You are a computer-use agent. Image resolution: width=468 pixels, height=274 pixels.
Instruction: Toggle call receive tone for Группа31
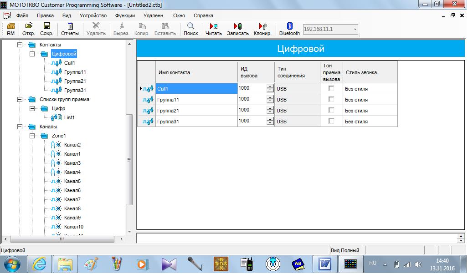[331, 121]
